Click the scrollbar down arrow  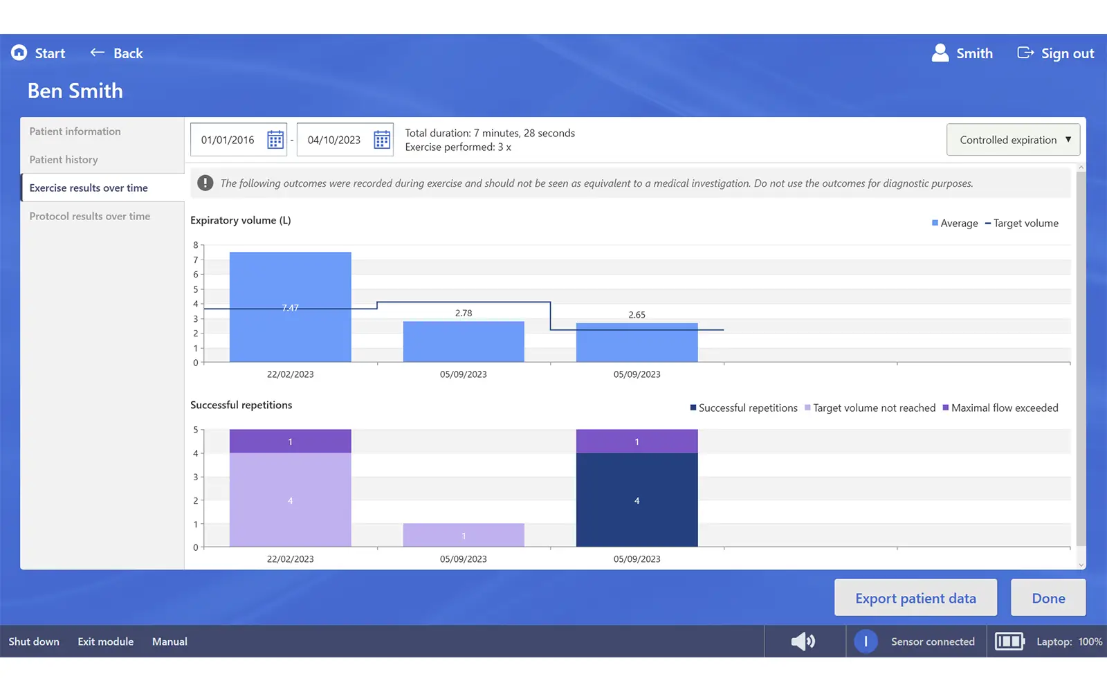[1081, 565]
